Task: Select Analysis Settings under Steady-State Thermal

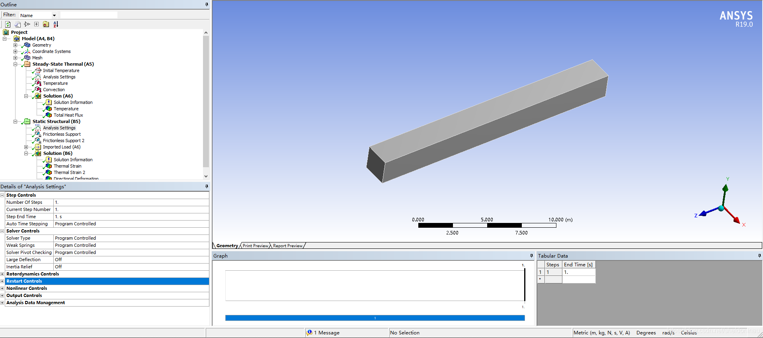Action: click(x=59, y=77)
